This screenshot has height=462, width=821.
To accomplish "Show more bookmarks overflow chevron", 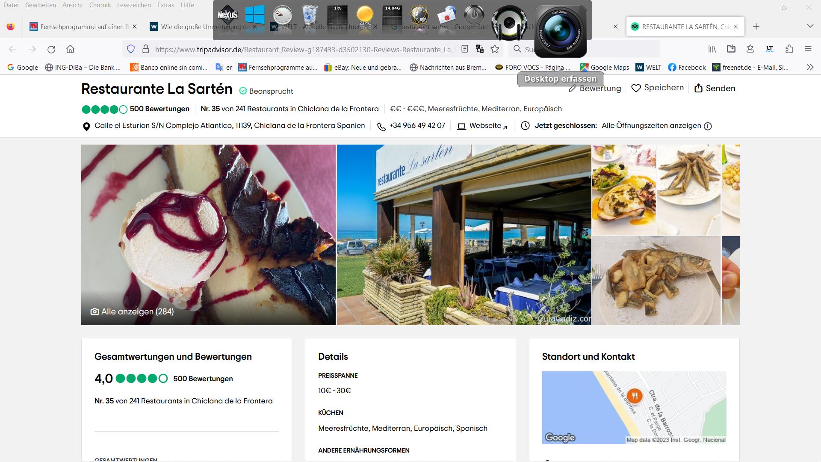I will 809,67.
